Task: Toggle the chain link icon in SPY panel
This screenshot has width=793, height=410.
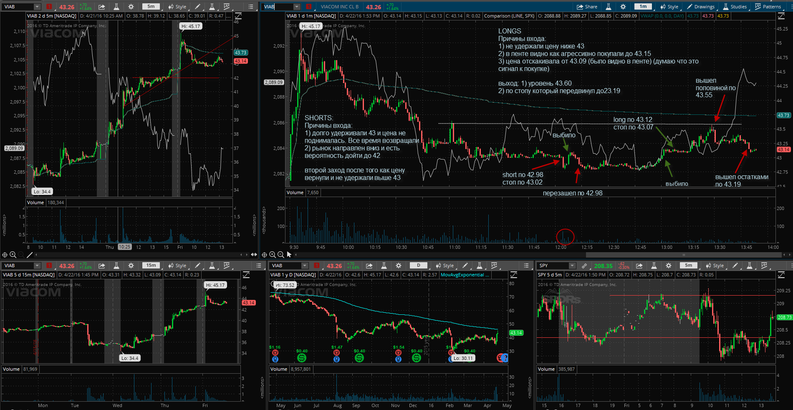Action: coord(584,266)
